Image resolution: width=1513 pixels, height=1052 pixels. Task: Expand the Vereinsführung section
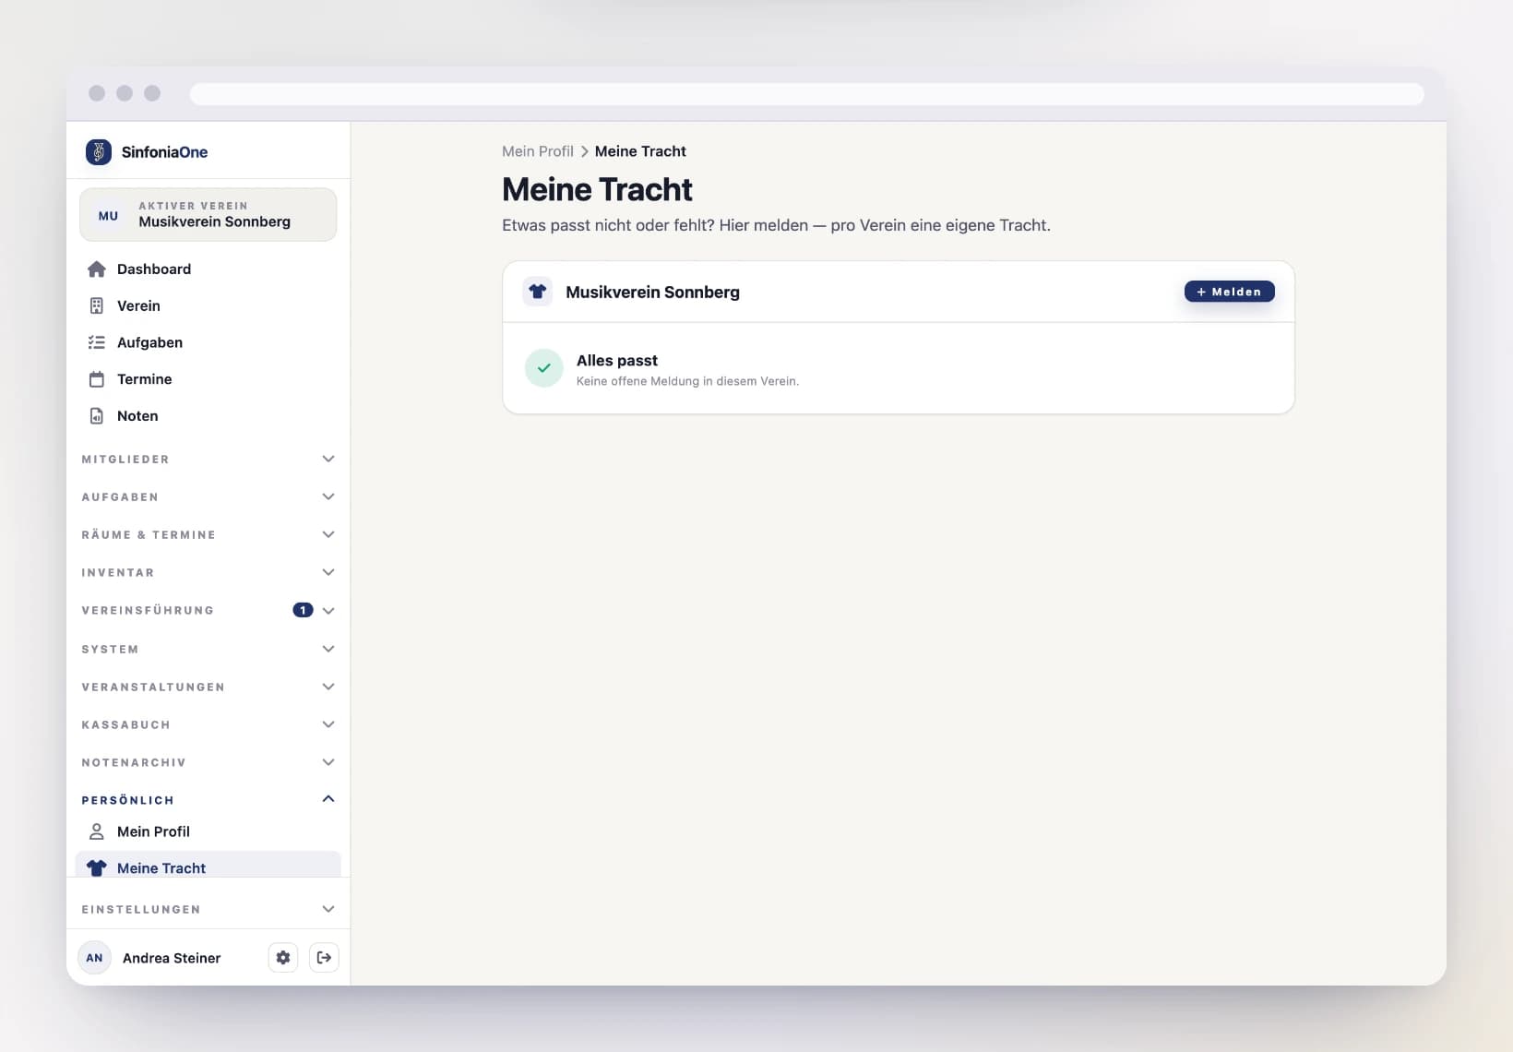208,610
